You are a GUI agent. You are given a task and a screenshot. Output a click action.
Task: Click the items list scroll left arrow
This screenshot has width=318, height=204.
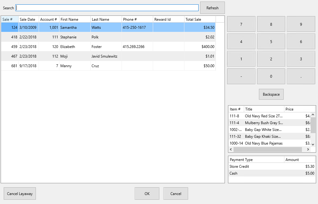coord(231,150)
